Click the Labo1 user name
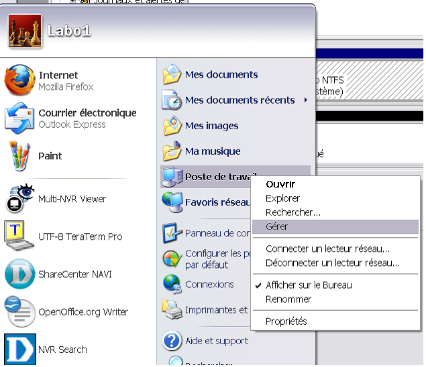The image size is (426, 367). pyautogui.click(x=69, y=31)
